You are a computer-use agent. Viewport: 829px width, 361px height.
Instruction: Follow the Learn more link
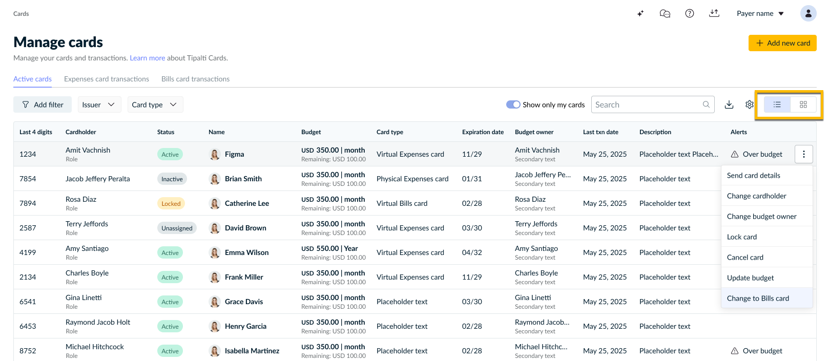148,58
